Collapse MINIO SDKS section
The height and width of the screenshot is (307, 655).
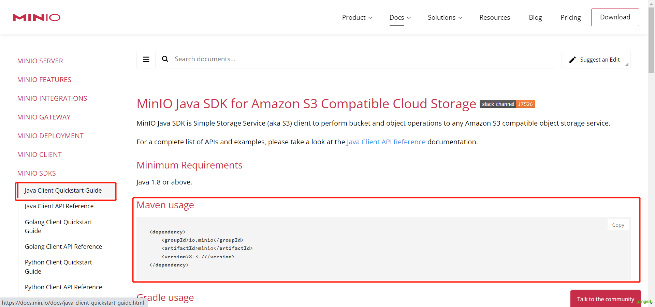37,173
